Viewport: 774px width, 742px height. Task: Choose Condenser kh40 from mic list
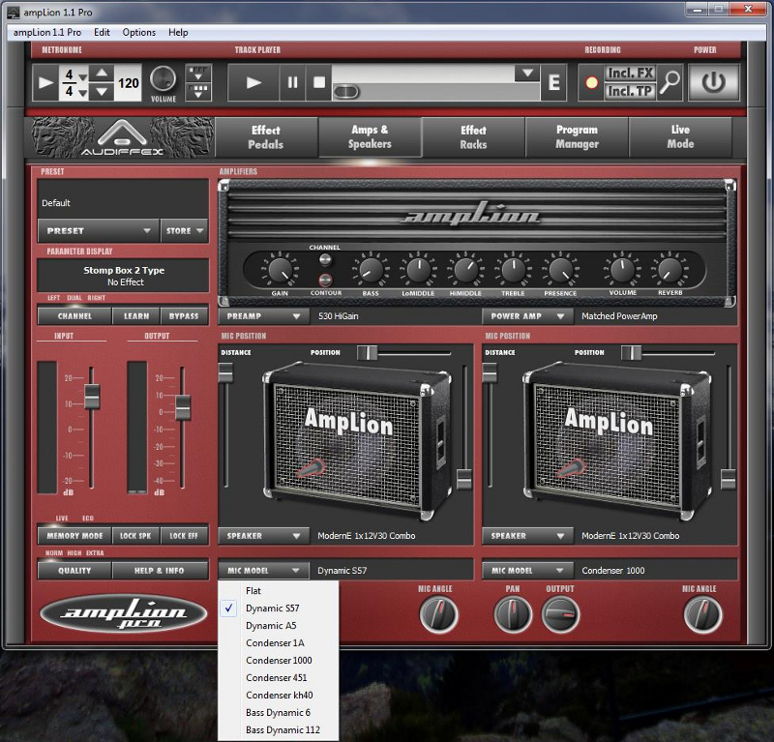tap(279, 696)
